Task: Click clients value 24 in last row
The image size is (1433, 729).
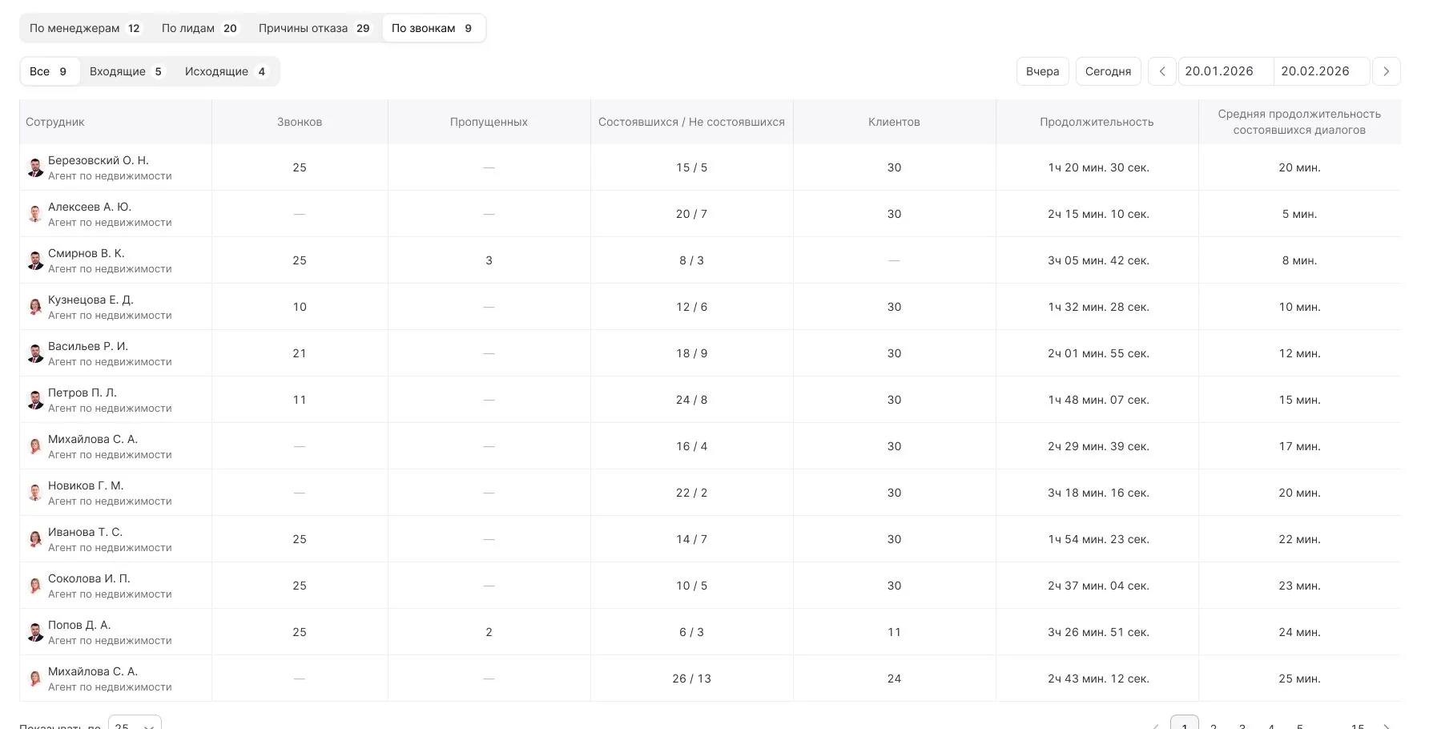Action: click(x=894, y=679)
